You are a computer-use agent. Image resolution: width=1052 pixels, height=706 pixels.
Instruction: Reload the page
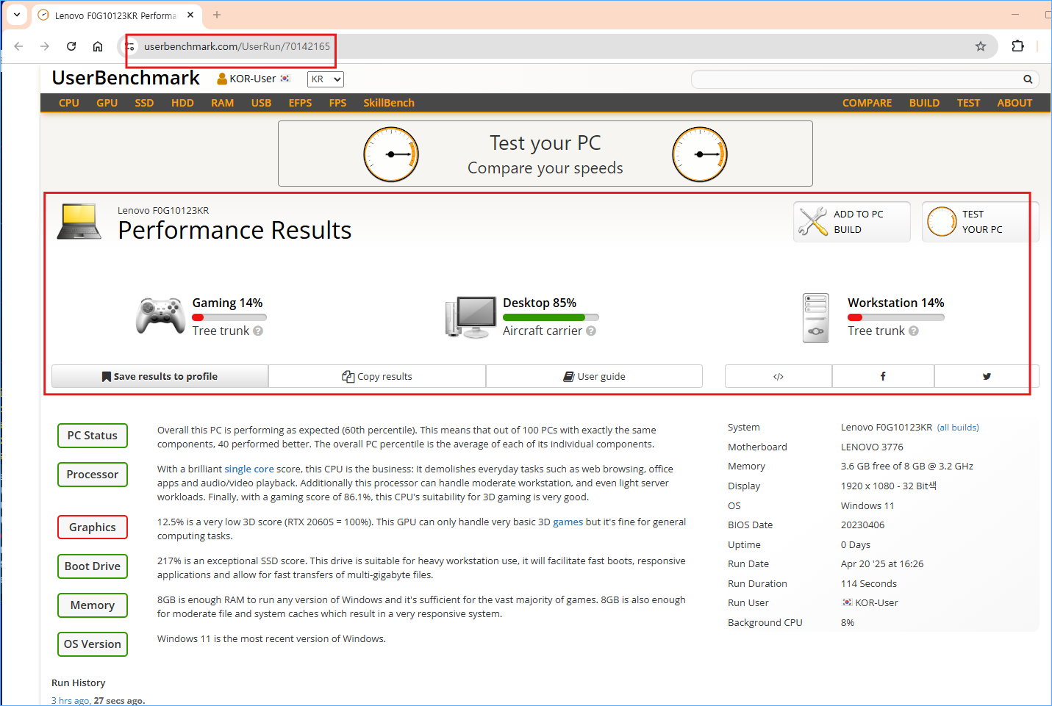[71, 46]
